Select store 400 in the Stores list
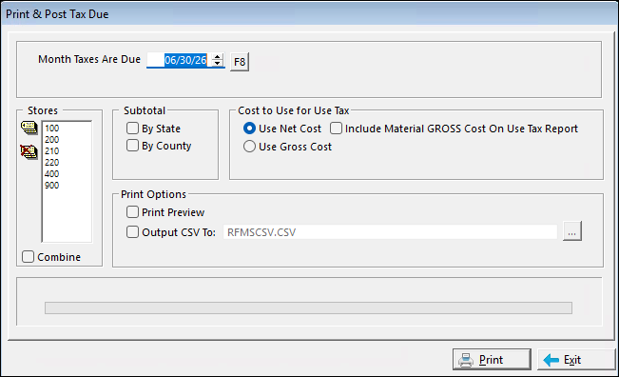619x377 pixels. [x=51, y=174]
